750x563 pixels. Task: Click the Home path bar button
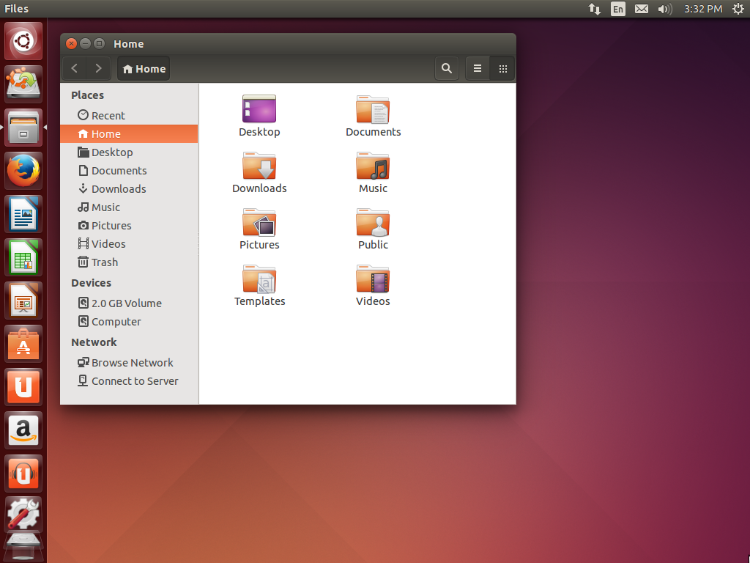click(144, 68)
